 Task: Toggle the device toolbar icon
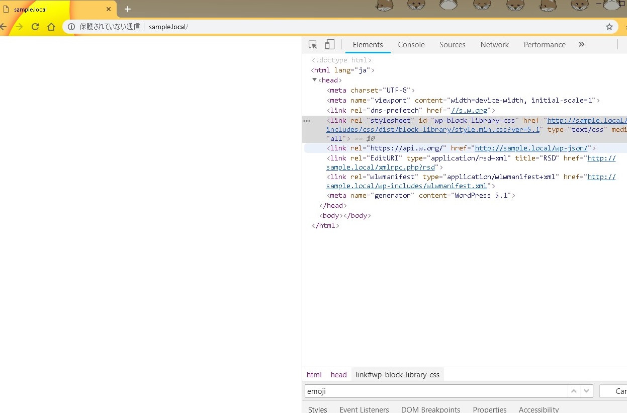coord(329,45)
